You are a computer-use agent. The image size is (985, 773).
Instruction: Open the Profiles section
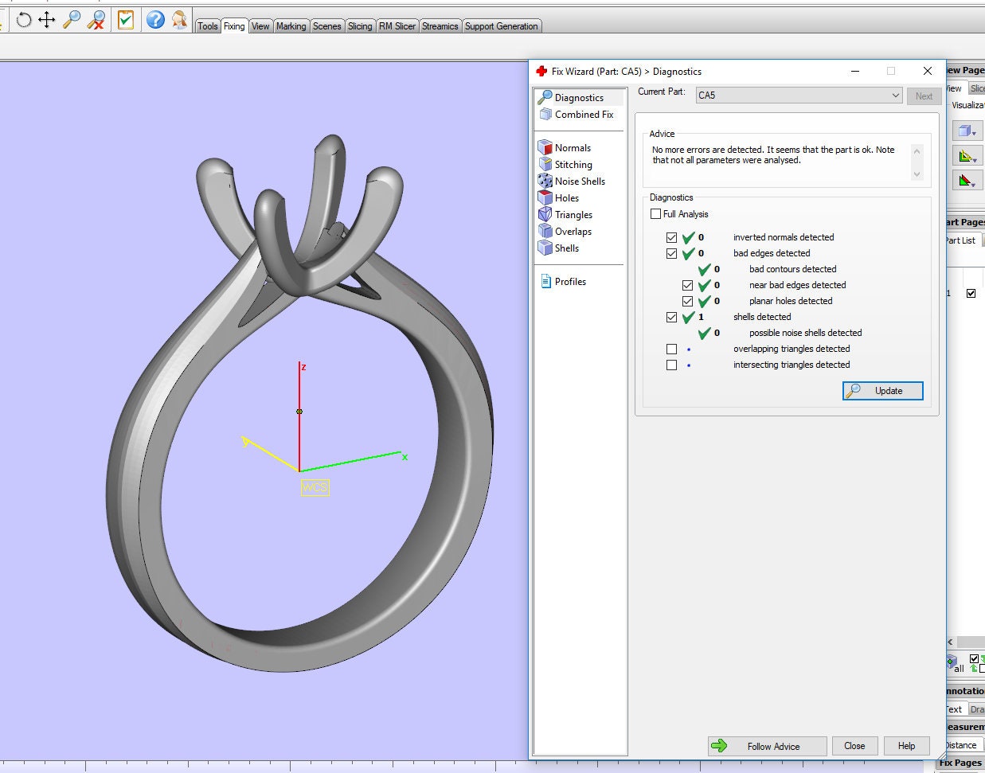pos(569,281)
